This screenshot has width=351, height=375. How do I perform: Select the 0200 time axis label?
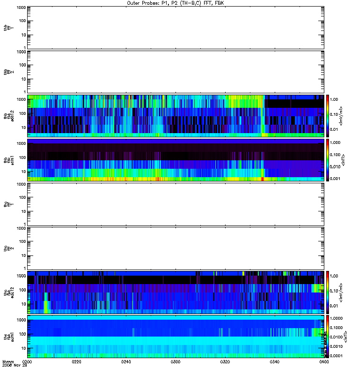tap(27, 361)
